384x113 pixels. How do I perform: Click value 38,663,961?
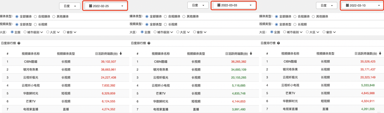click(108, 70)
